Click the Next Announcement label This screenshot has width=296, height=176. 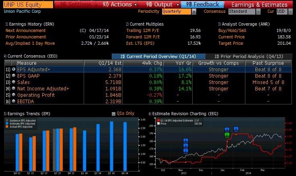click(x=25, y=30)
